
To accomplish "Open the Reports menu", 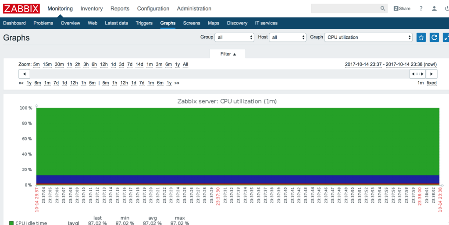I will (120, 9).
